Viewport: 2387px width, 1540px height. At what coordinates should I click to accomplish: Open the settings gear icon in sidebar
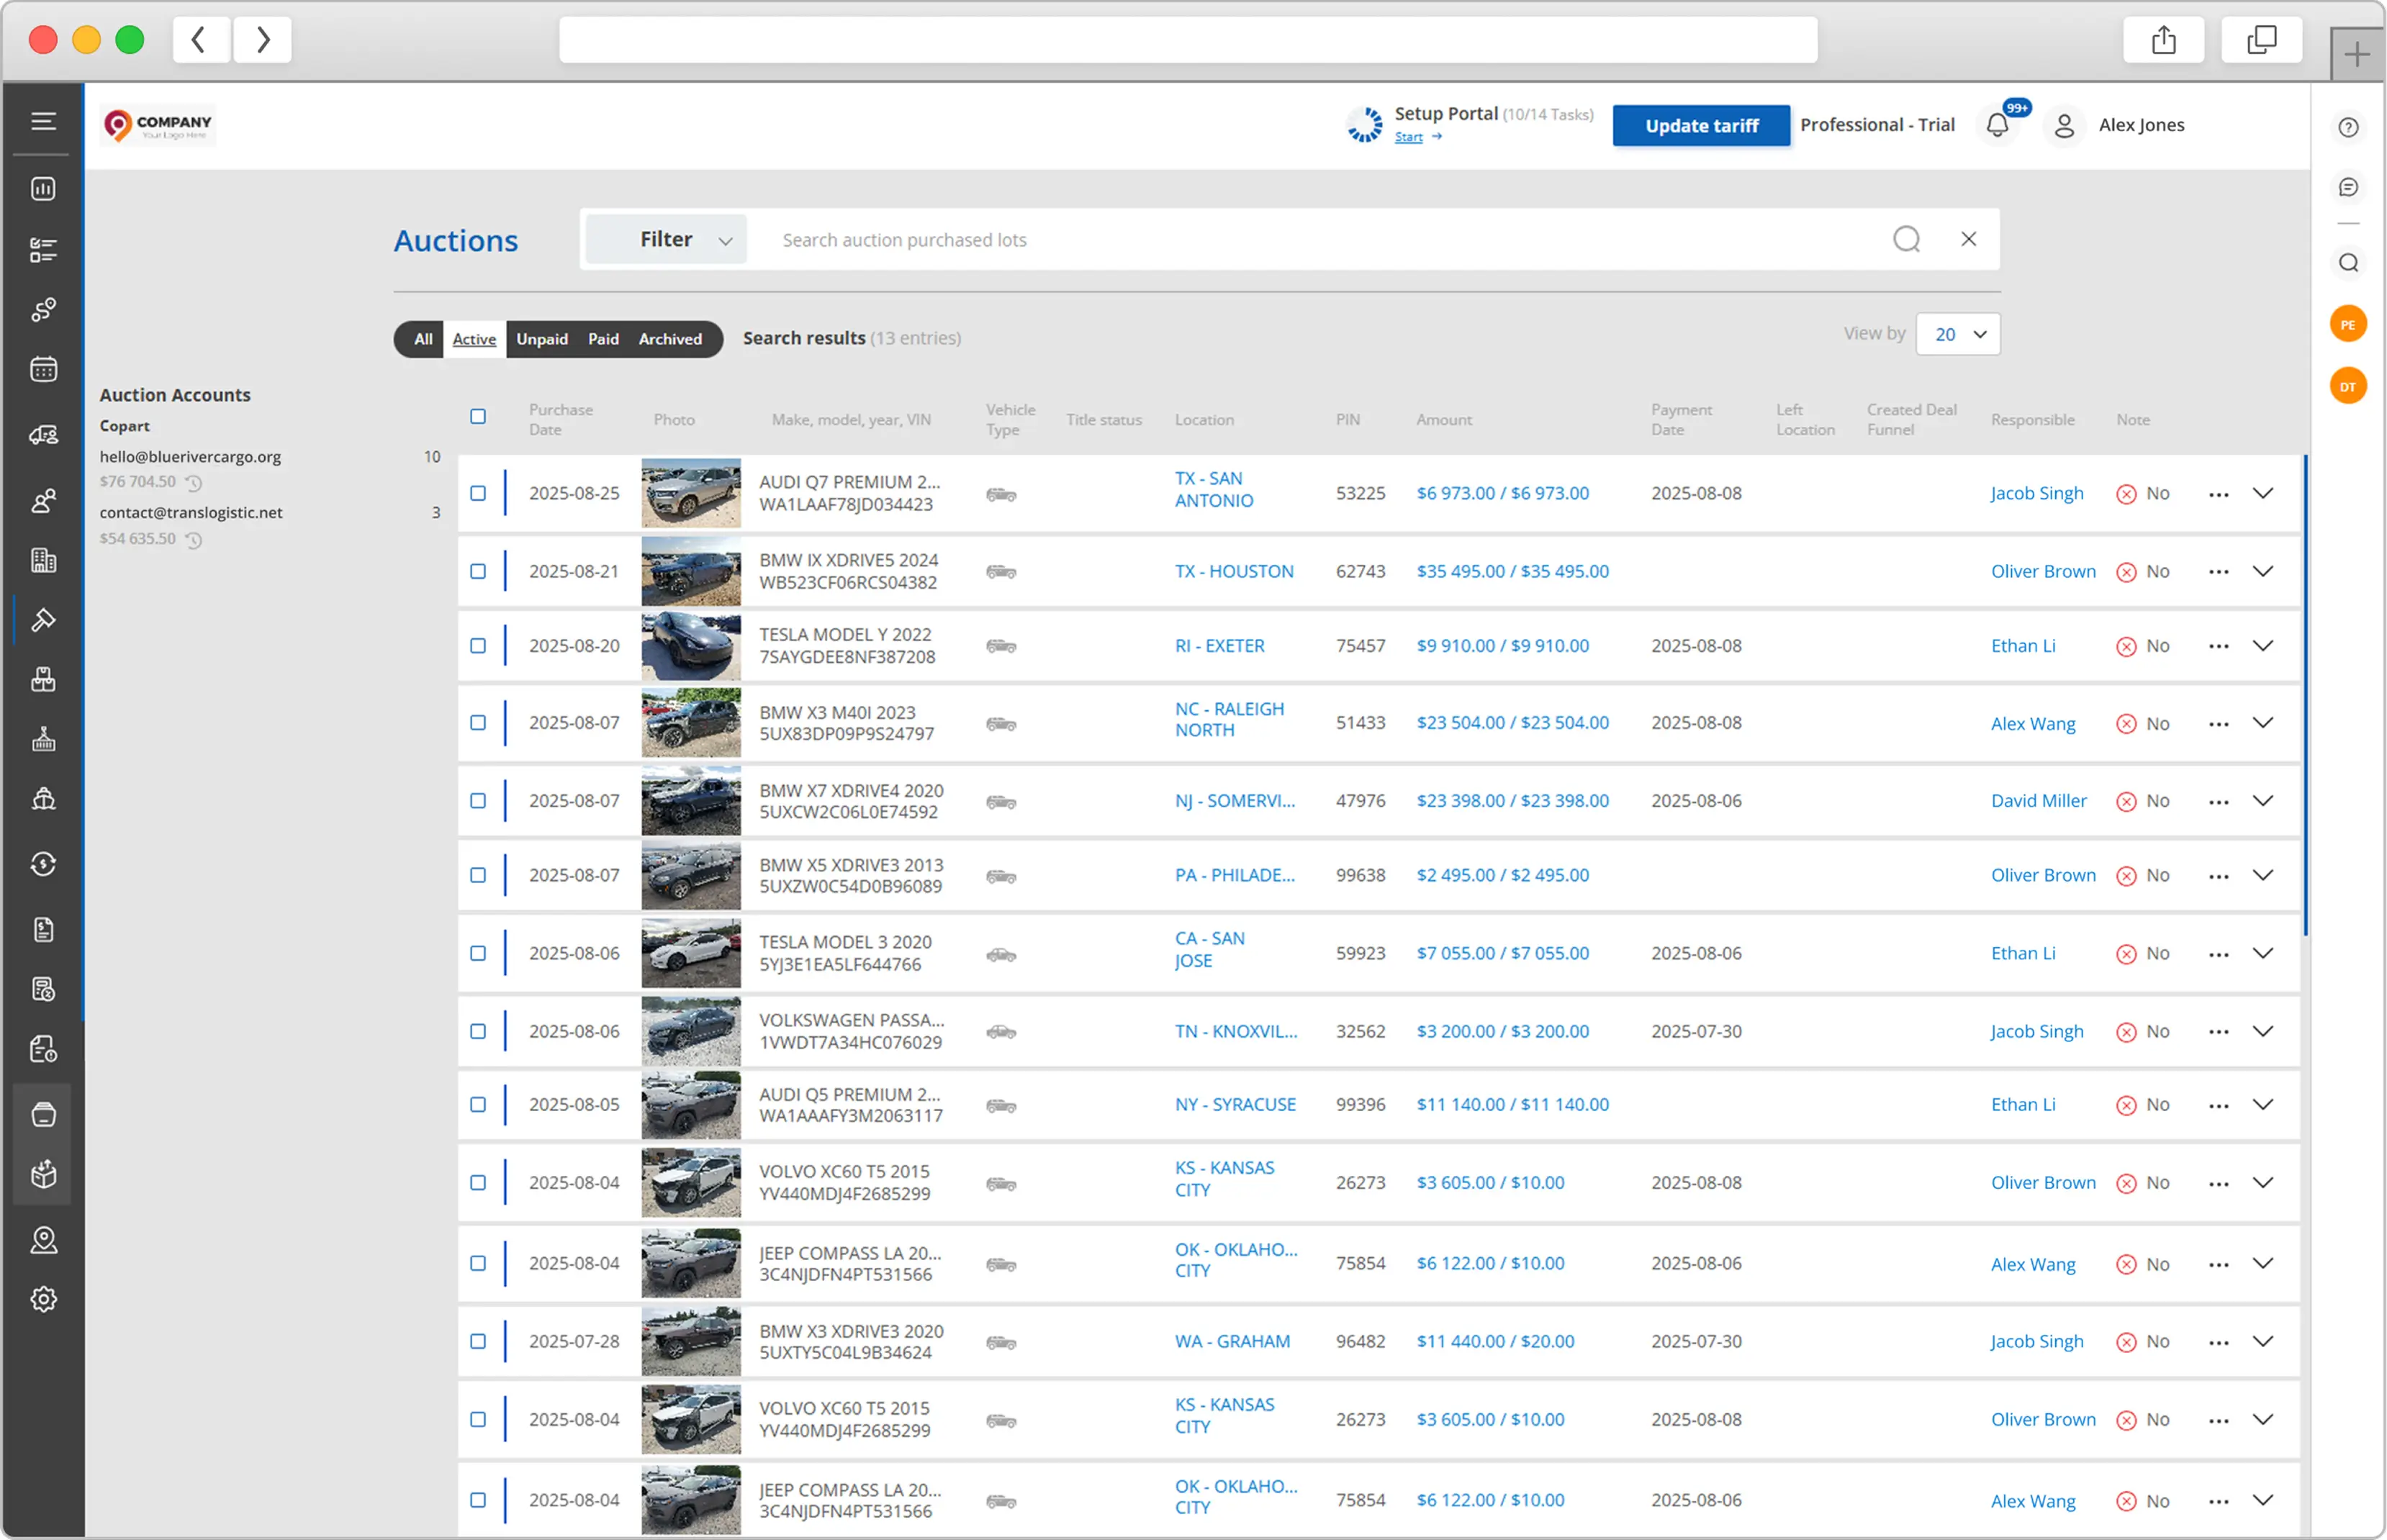pyautogui.click(x=43, y=1300)
